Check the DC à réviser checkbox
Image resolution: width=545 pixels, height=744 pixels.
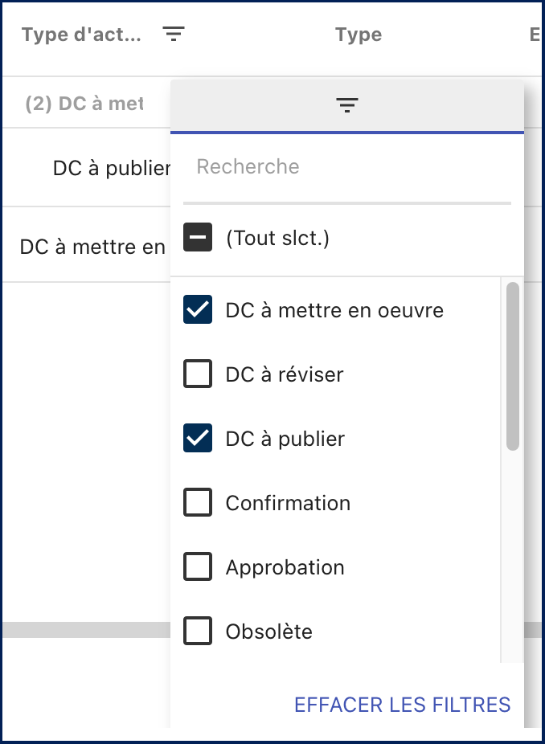[198, 374]
